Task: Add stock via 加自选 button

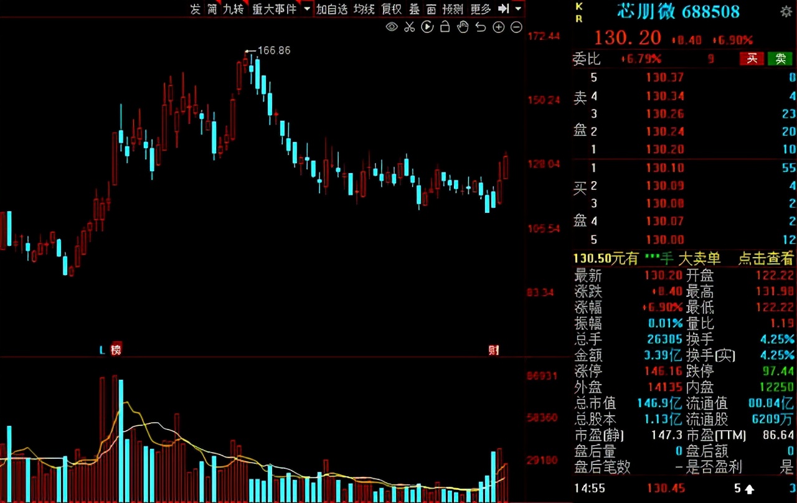Action: click(332, 9)
